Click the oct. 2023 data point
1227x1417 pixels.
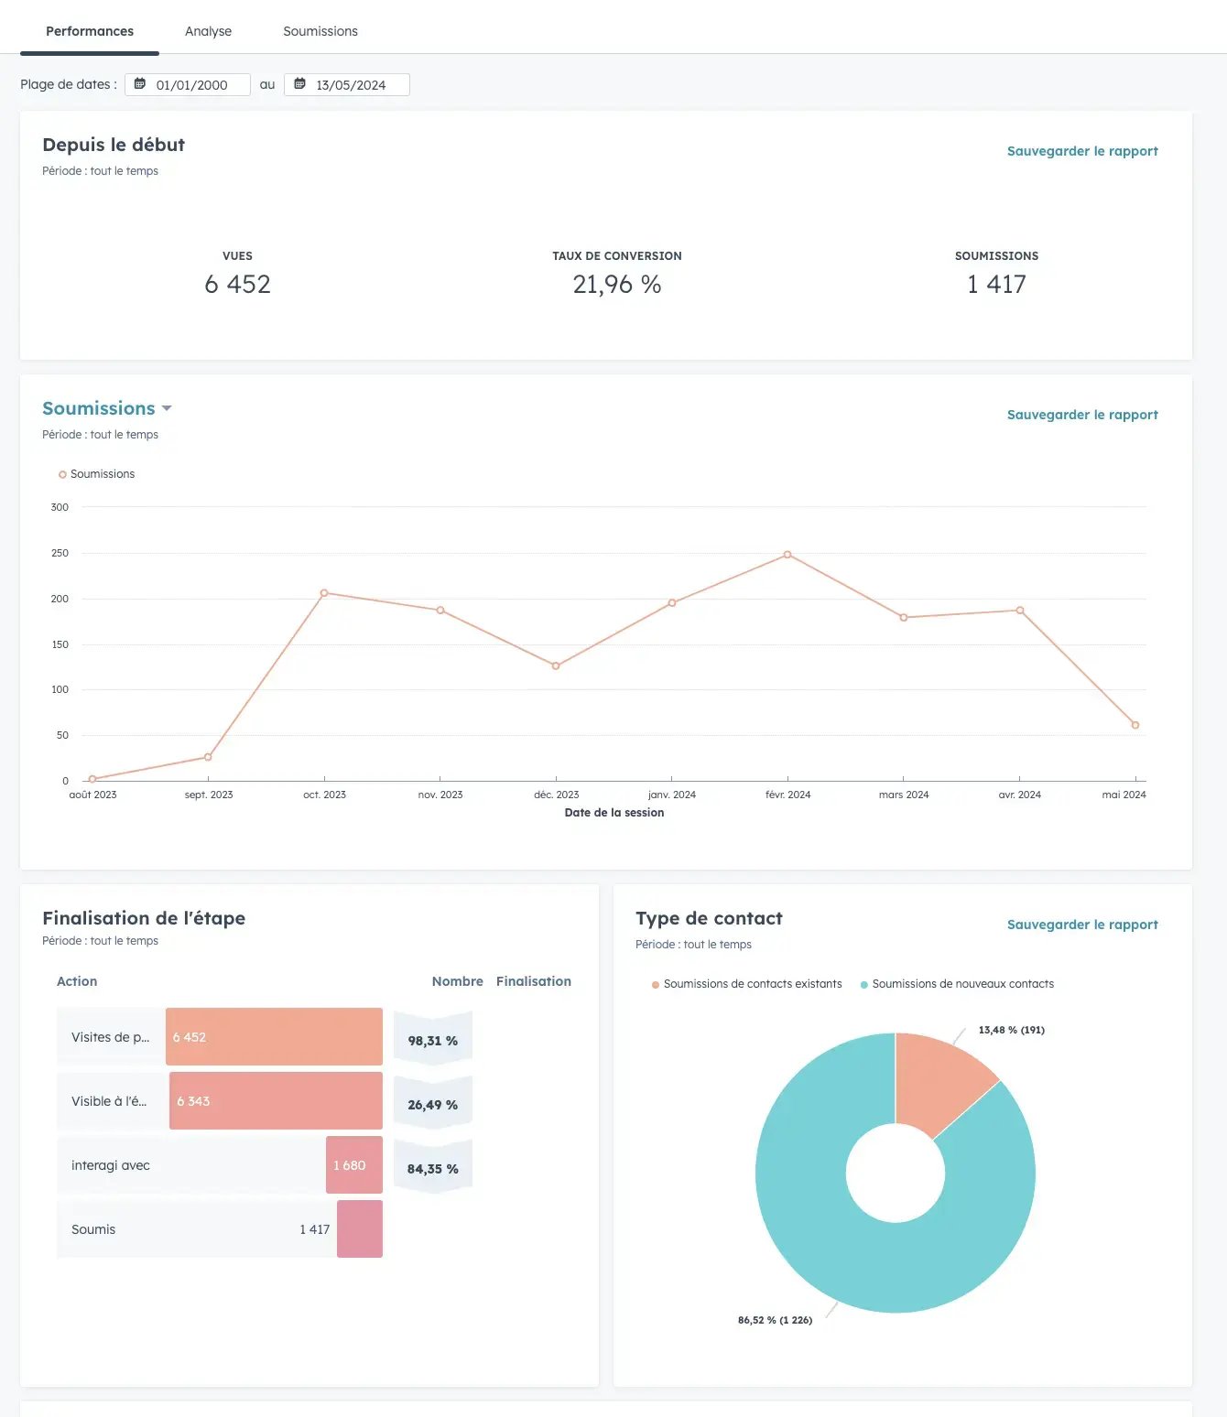(x=324, y=593)
